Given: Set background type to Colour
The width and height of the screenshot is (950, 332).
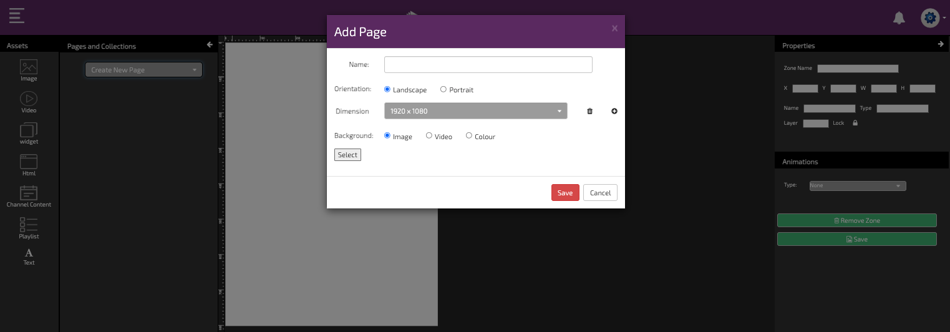Looking at the screenshot, I should pos(469,135).
